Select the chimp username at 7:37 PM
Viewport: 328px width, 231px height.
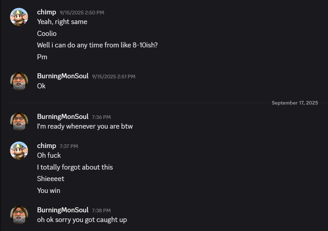click(x=47, y=146)
